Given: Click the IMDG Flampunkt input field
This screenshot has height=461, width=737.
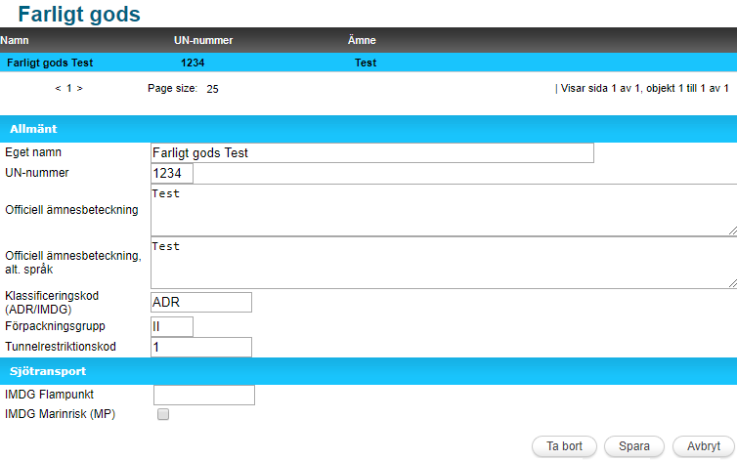Looking at the screenshot, I should (x=204, y=395).
